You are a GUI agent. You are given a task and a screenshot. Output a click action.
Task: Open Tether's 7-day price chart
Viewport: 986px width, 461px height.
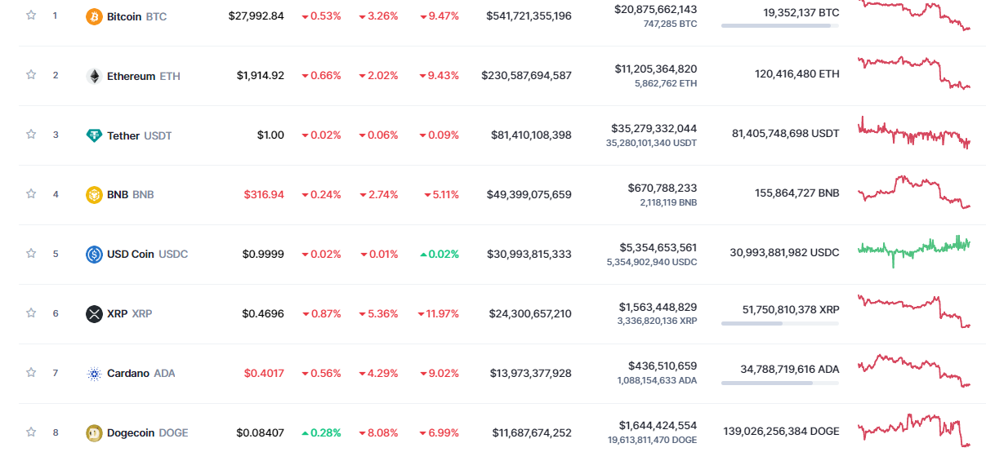pos(913,133)
